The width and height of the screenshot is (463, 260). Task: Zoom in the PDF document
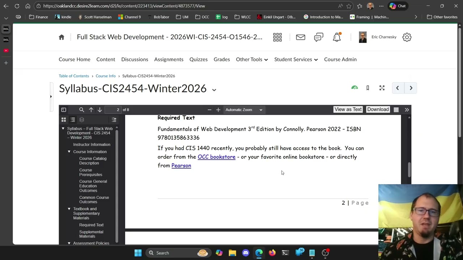(x=218, y=110)
